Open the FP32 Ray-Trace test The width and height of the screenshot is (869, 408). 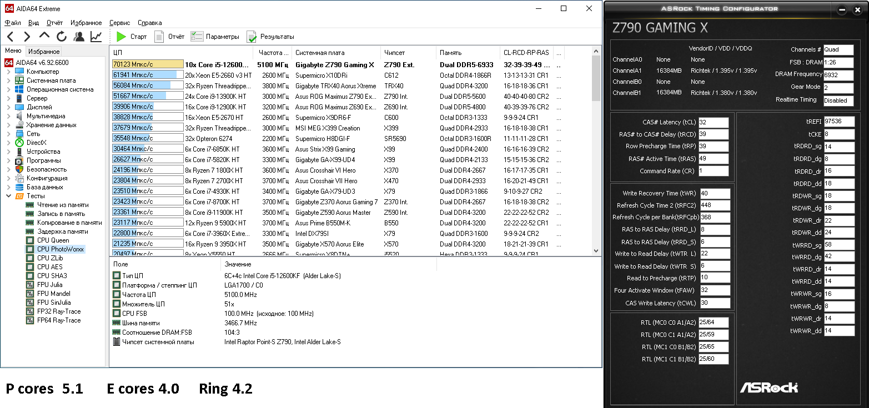(59, 311)
